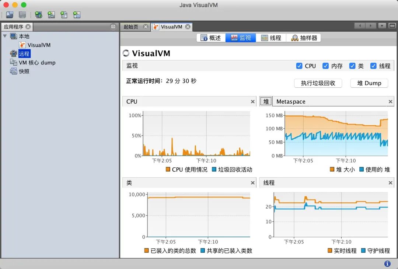Click the heap memory chart area
This screenshot has width=398, height=269.
336,133
